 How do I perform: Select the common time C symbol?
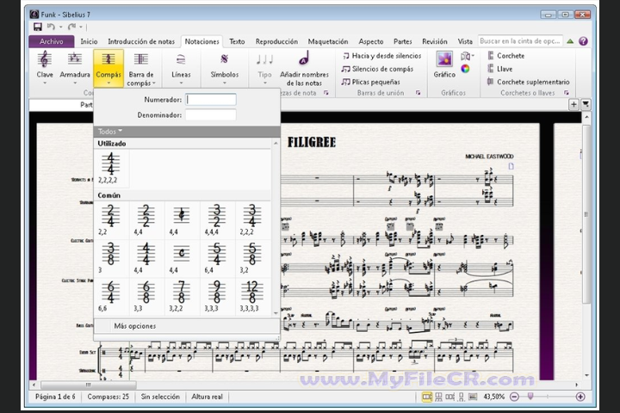(x=182, y=258)
